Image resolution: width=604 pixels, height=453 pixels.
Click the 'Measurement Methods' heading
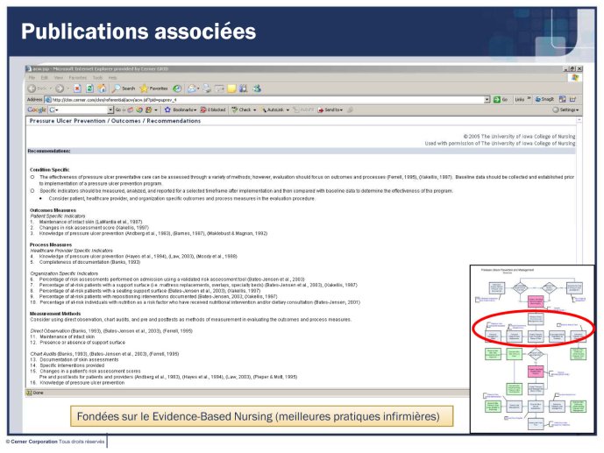(x=55, y=314)
